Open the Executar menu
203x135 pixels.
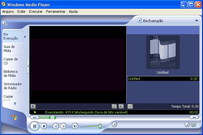click(36, 12)
